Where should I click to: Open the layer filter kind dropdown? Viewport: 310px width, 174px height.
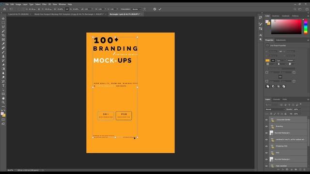coord(272,105)
